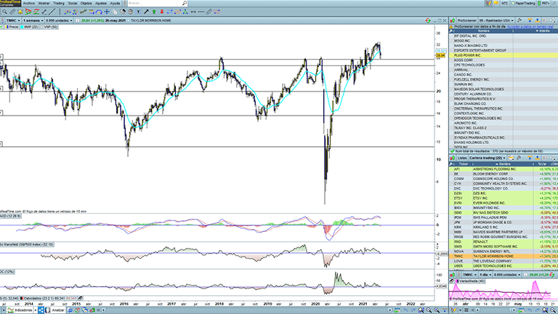Click the 28,84 current price tag on axis

440,55
